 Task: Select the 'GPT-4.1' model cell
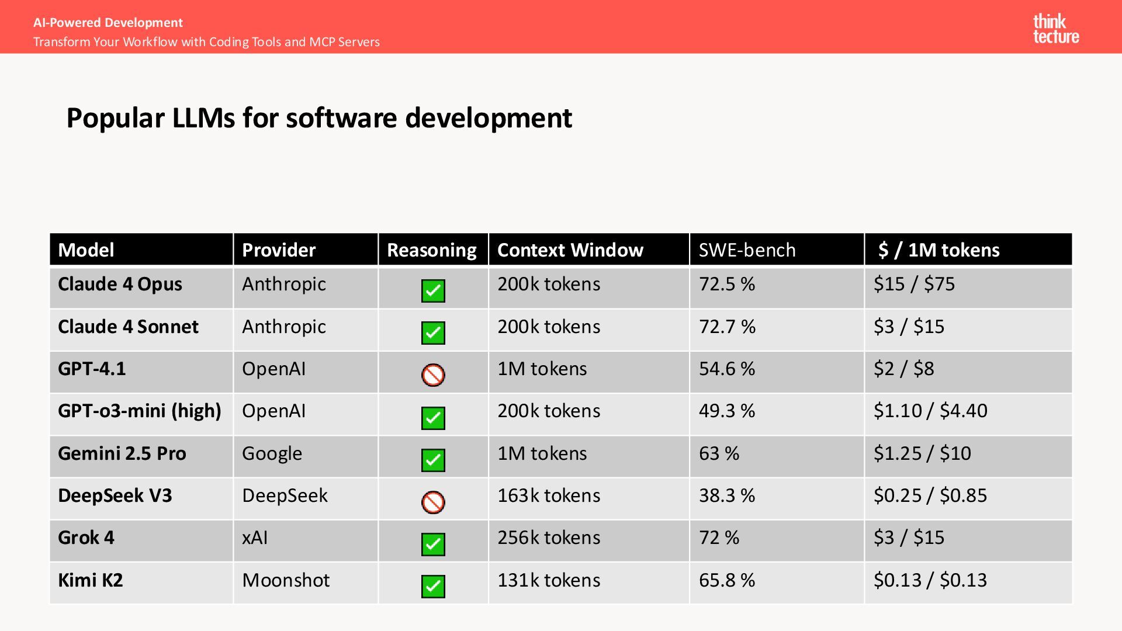141,372
